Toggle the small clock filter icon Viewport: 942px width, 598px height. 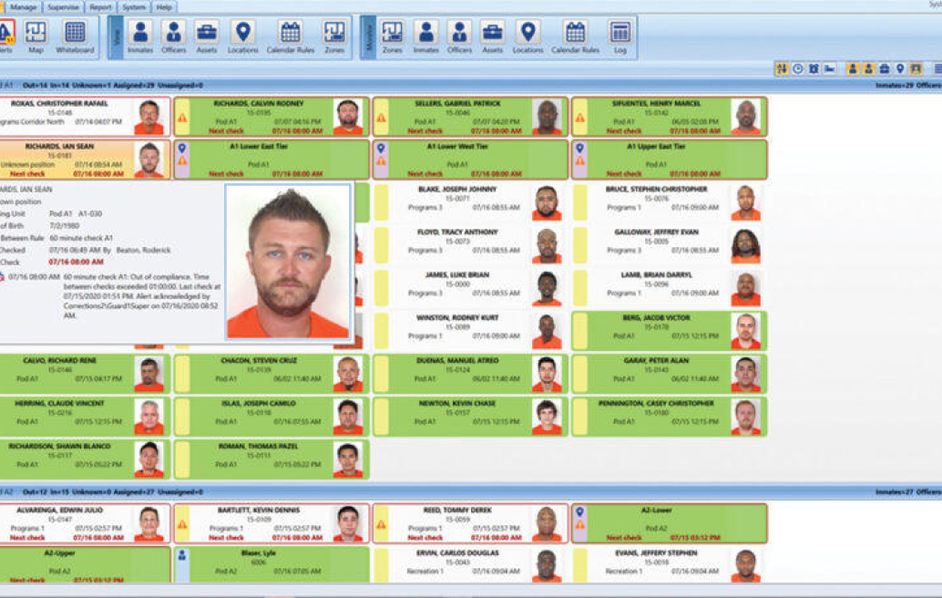[x=798, y=69]
